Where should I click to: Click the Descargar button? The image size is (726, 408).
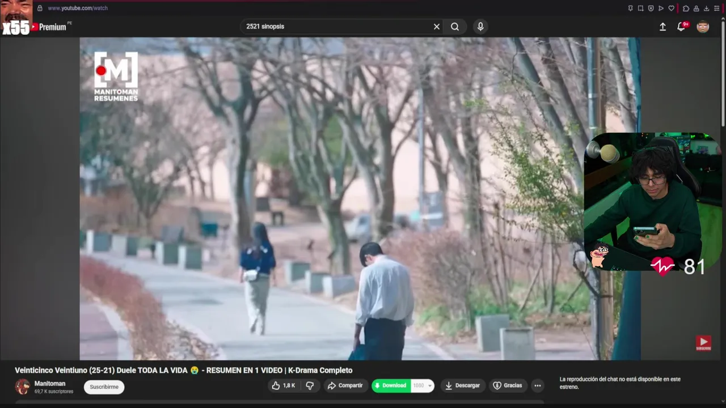point(463,385)
